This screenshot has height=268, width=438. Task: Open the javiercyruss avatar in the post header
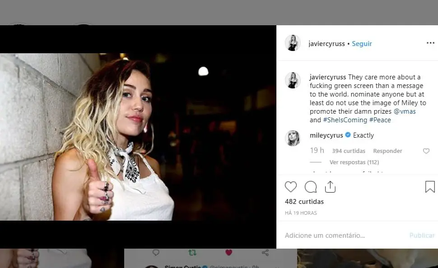click(293, 43)
